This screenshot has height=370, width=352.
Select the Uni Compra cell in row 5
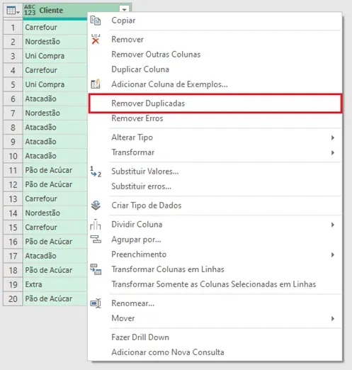pyautogui.click(x=55, y=84)
